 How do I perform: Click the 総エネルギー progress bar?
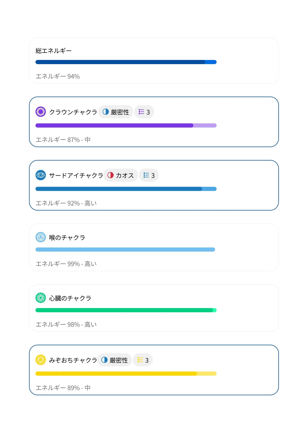pyautogui.click(x=126, y=62)
